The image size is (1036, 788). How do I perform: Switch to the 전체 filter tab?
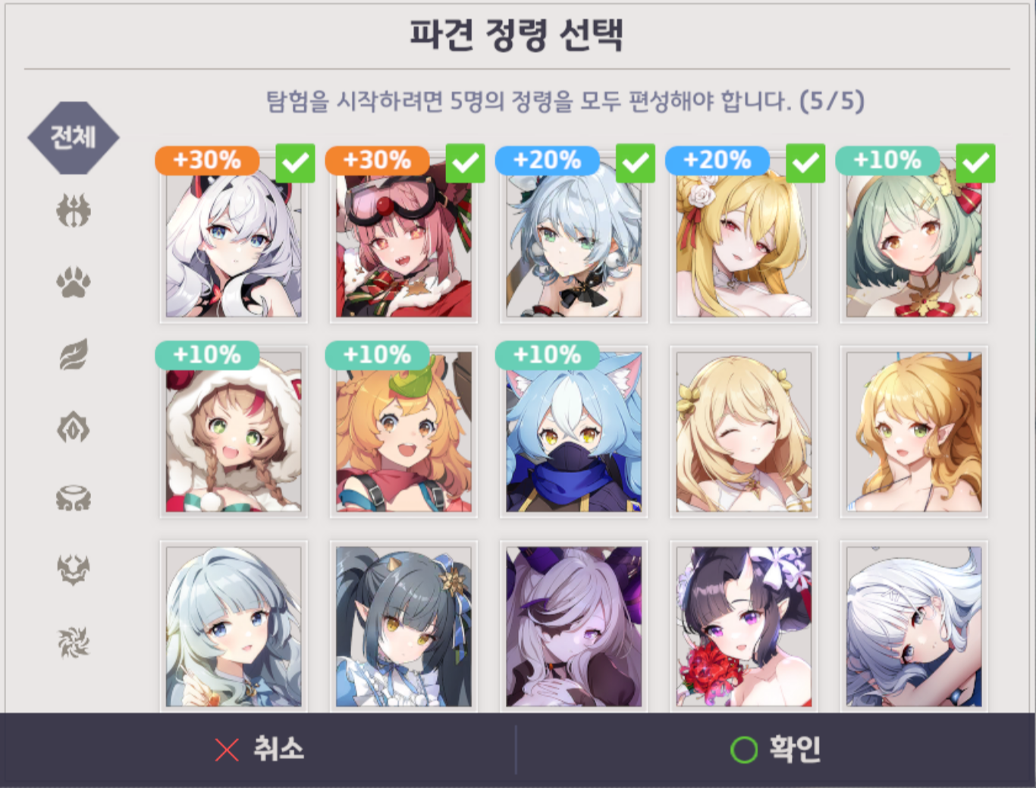coord(74,137)
